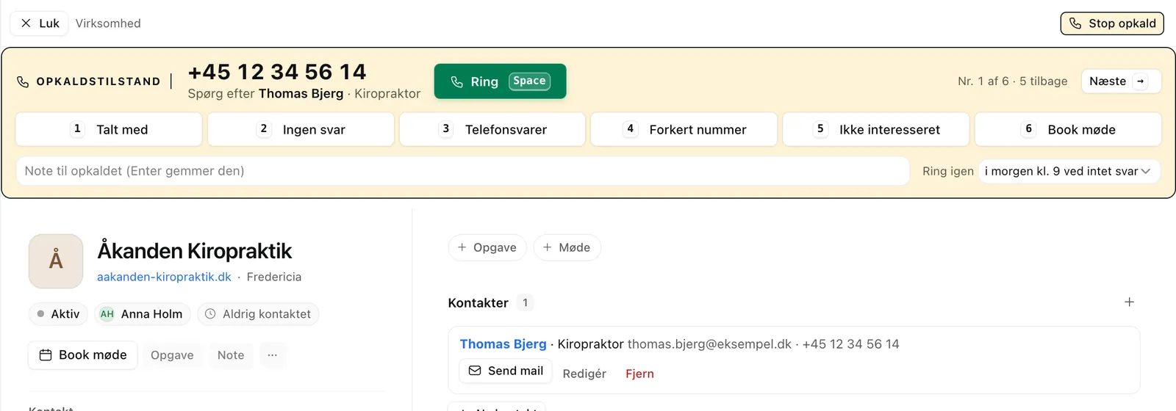Choose outcome 6 Book møde

tap(1068, 129)
